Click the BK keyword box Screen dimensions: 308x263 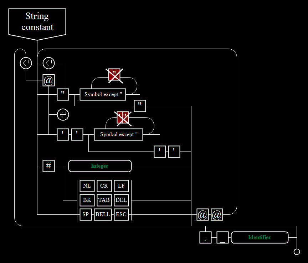point(87,200)
